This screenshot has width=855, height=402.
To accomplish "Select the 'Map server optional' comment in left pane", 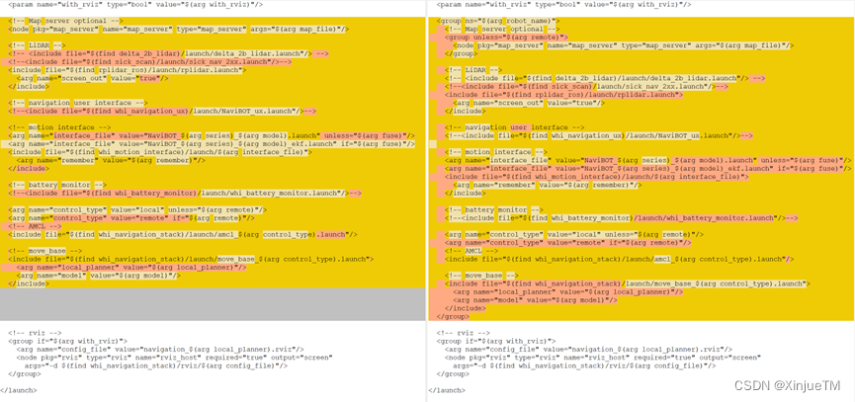I will click(x=65, y=21).
